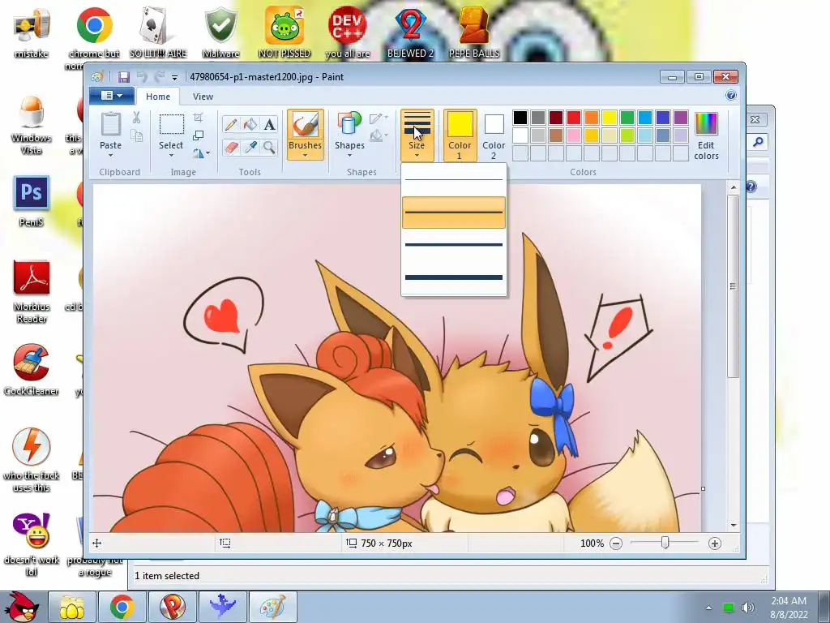830x623 pixels.
Task: Pick the purple color swatch
Action: [x=681, y=118]
